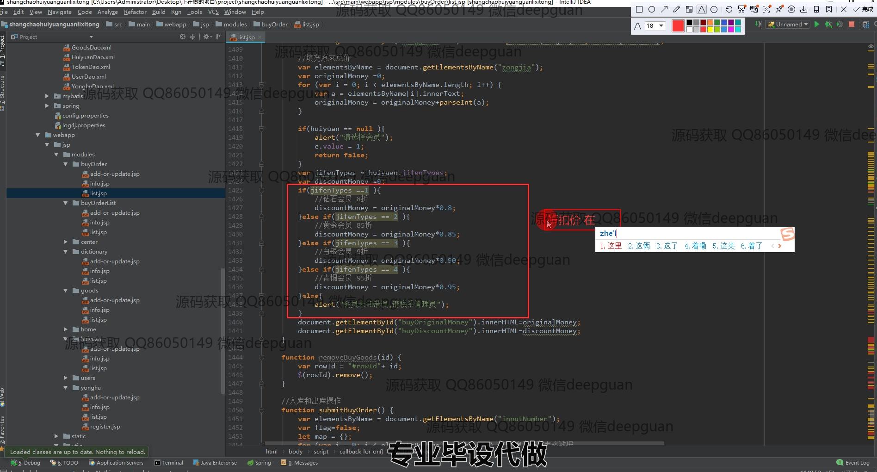
Task: Choose the yellow color swatch
Action: point(710,30)
